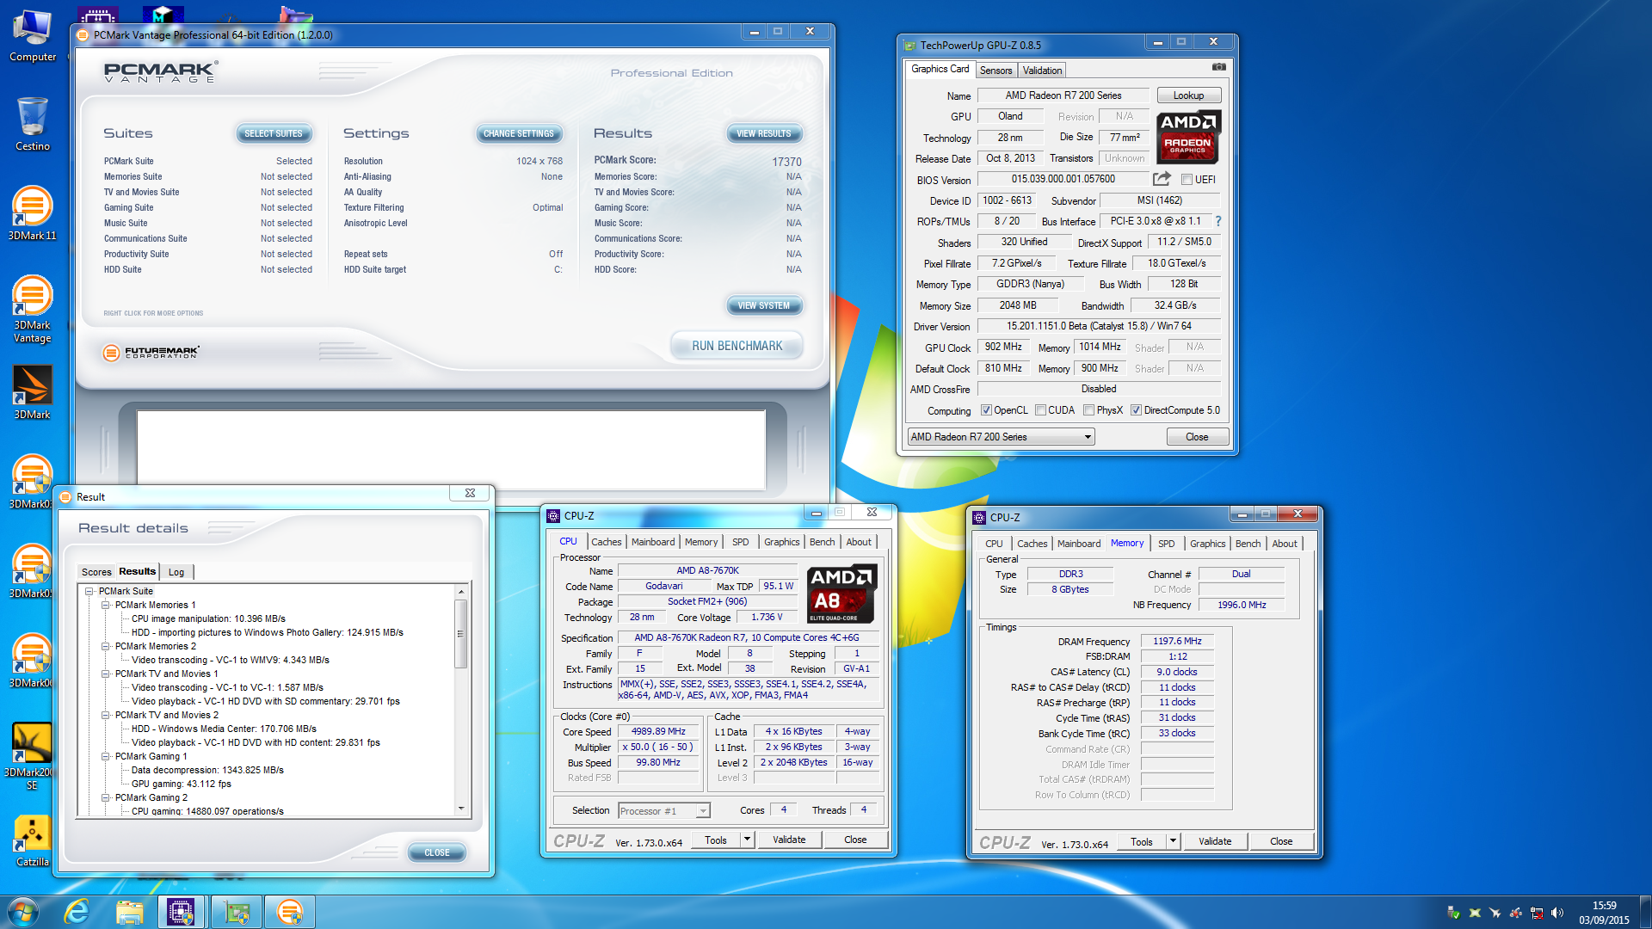Open the Tools dropdown arrow in CPU-Z Memory window

pos(1173,841)
